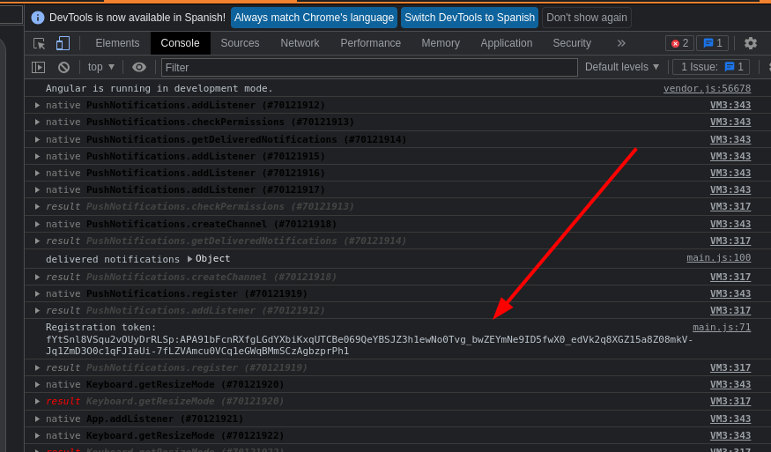Switch to the Network tab

click(x=300, y=43)
